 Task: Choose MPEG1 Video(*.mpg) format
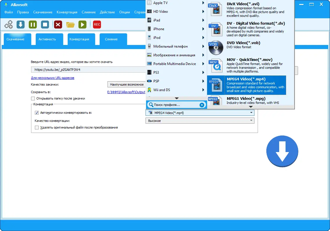[246, 100]
